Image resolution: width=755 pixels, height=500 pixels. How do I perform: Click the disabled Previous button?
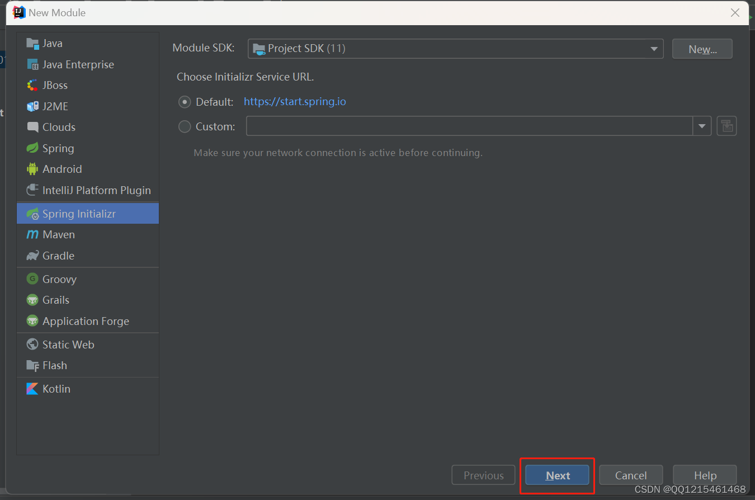(x=483, y=475)
